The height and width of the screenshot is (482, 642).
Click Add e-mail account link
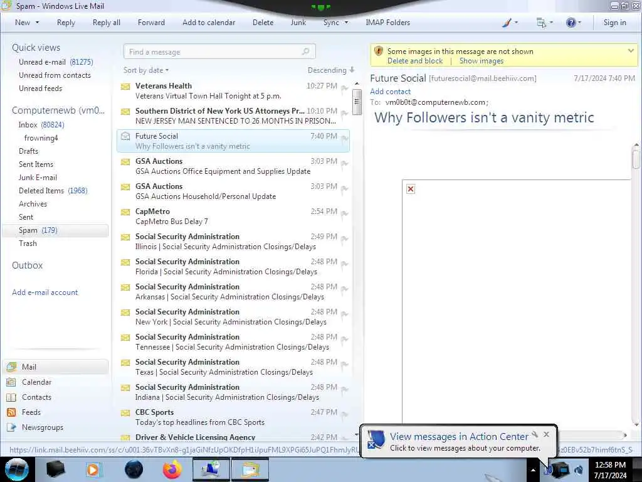point(45,292)
